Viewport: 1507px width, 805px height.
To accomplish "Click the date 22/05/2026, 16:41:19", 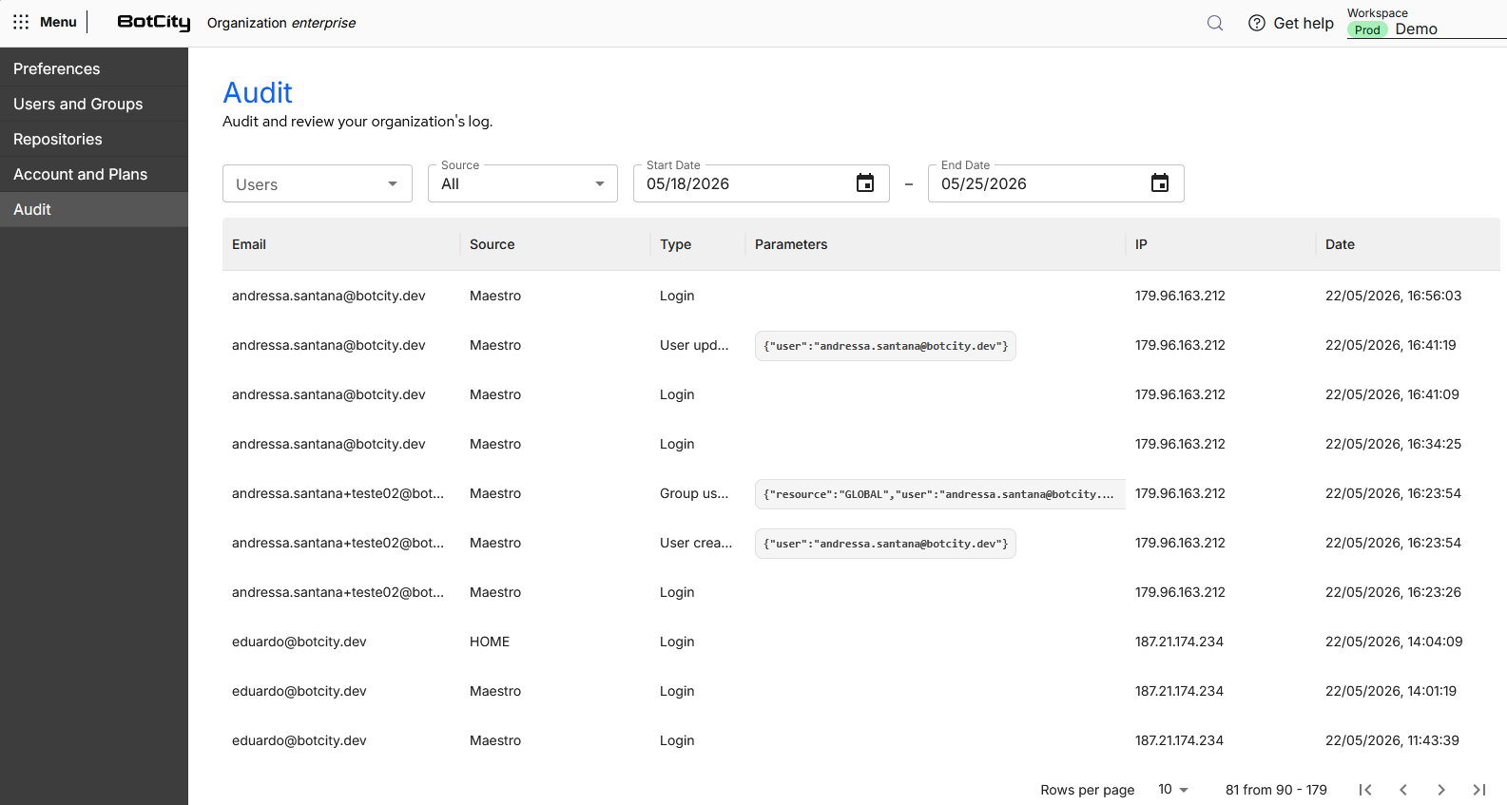I will (x=1391, y=345).
